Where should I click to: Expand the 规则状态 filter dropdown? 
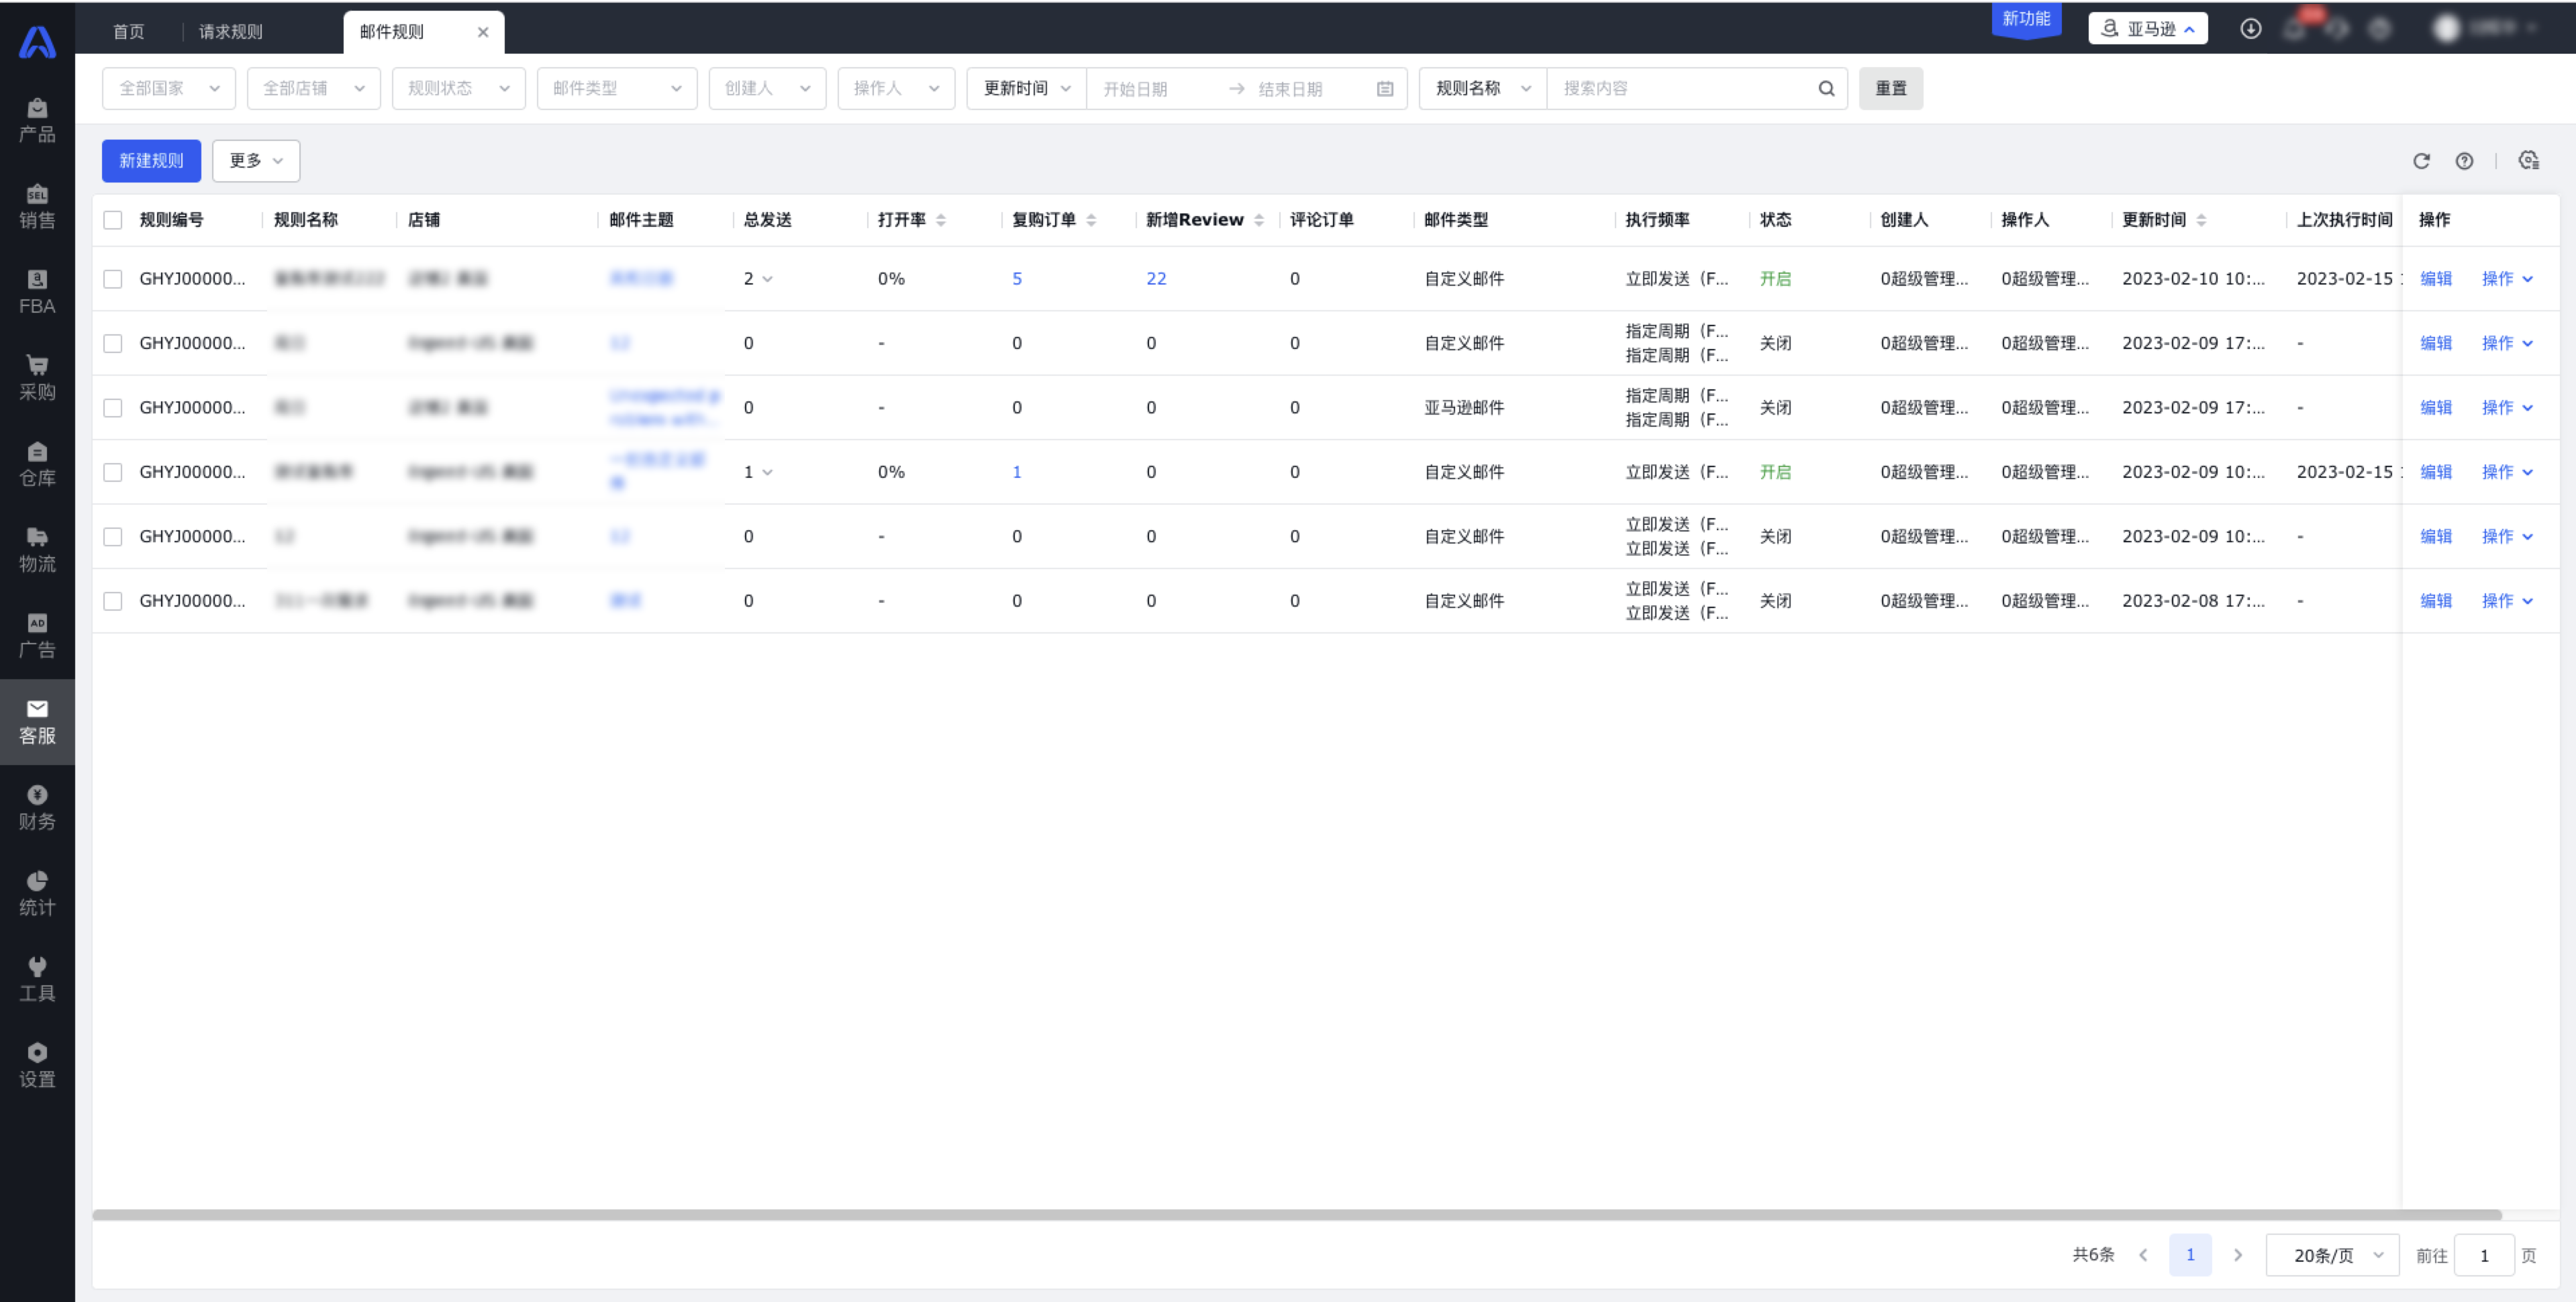tap(458, 88)
